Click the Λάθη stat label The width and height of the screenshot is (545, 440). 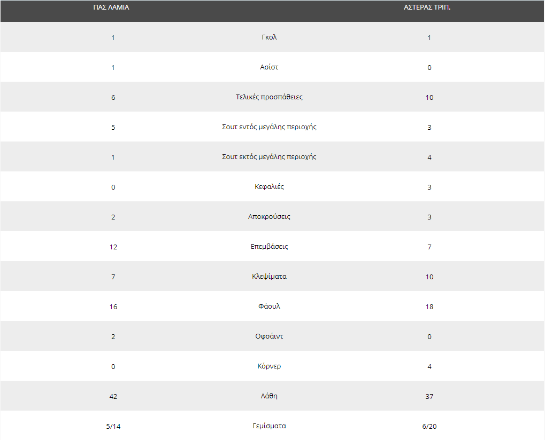pos(269,396)
